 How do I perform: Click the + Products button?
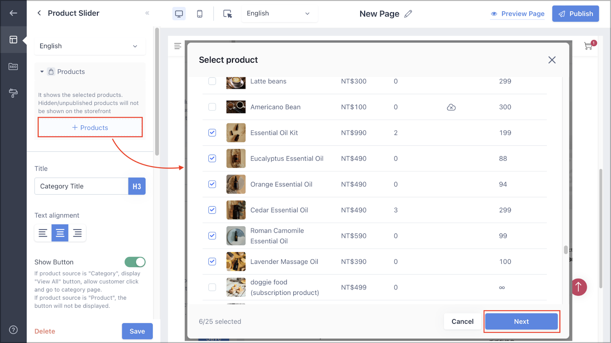pyautogui.click(x=90, y=128)
